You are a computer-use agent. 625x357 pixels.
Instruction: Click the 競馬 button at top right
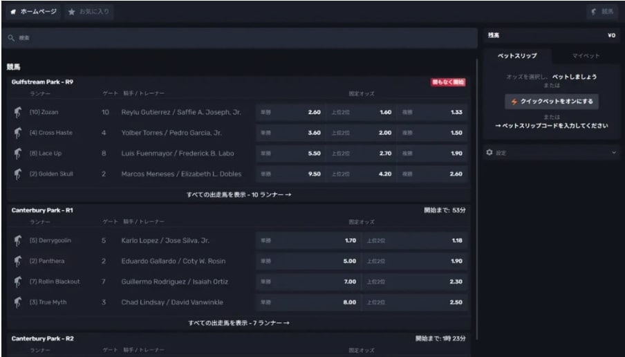[x=602, y=12]
